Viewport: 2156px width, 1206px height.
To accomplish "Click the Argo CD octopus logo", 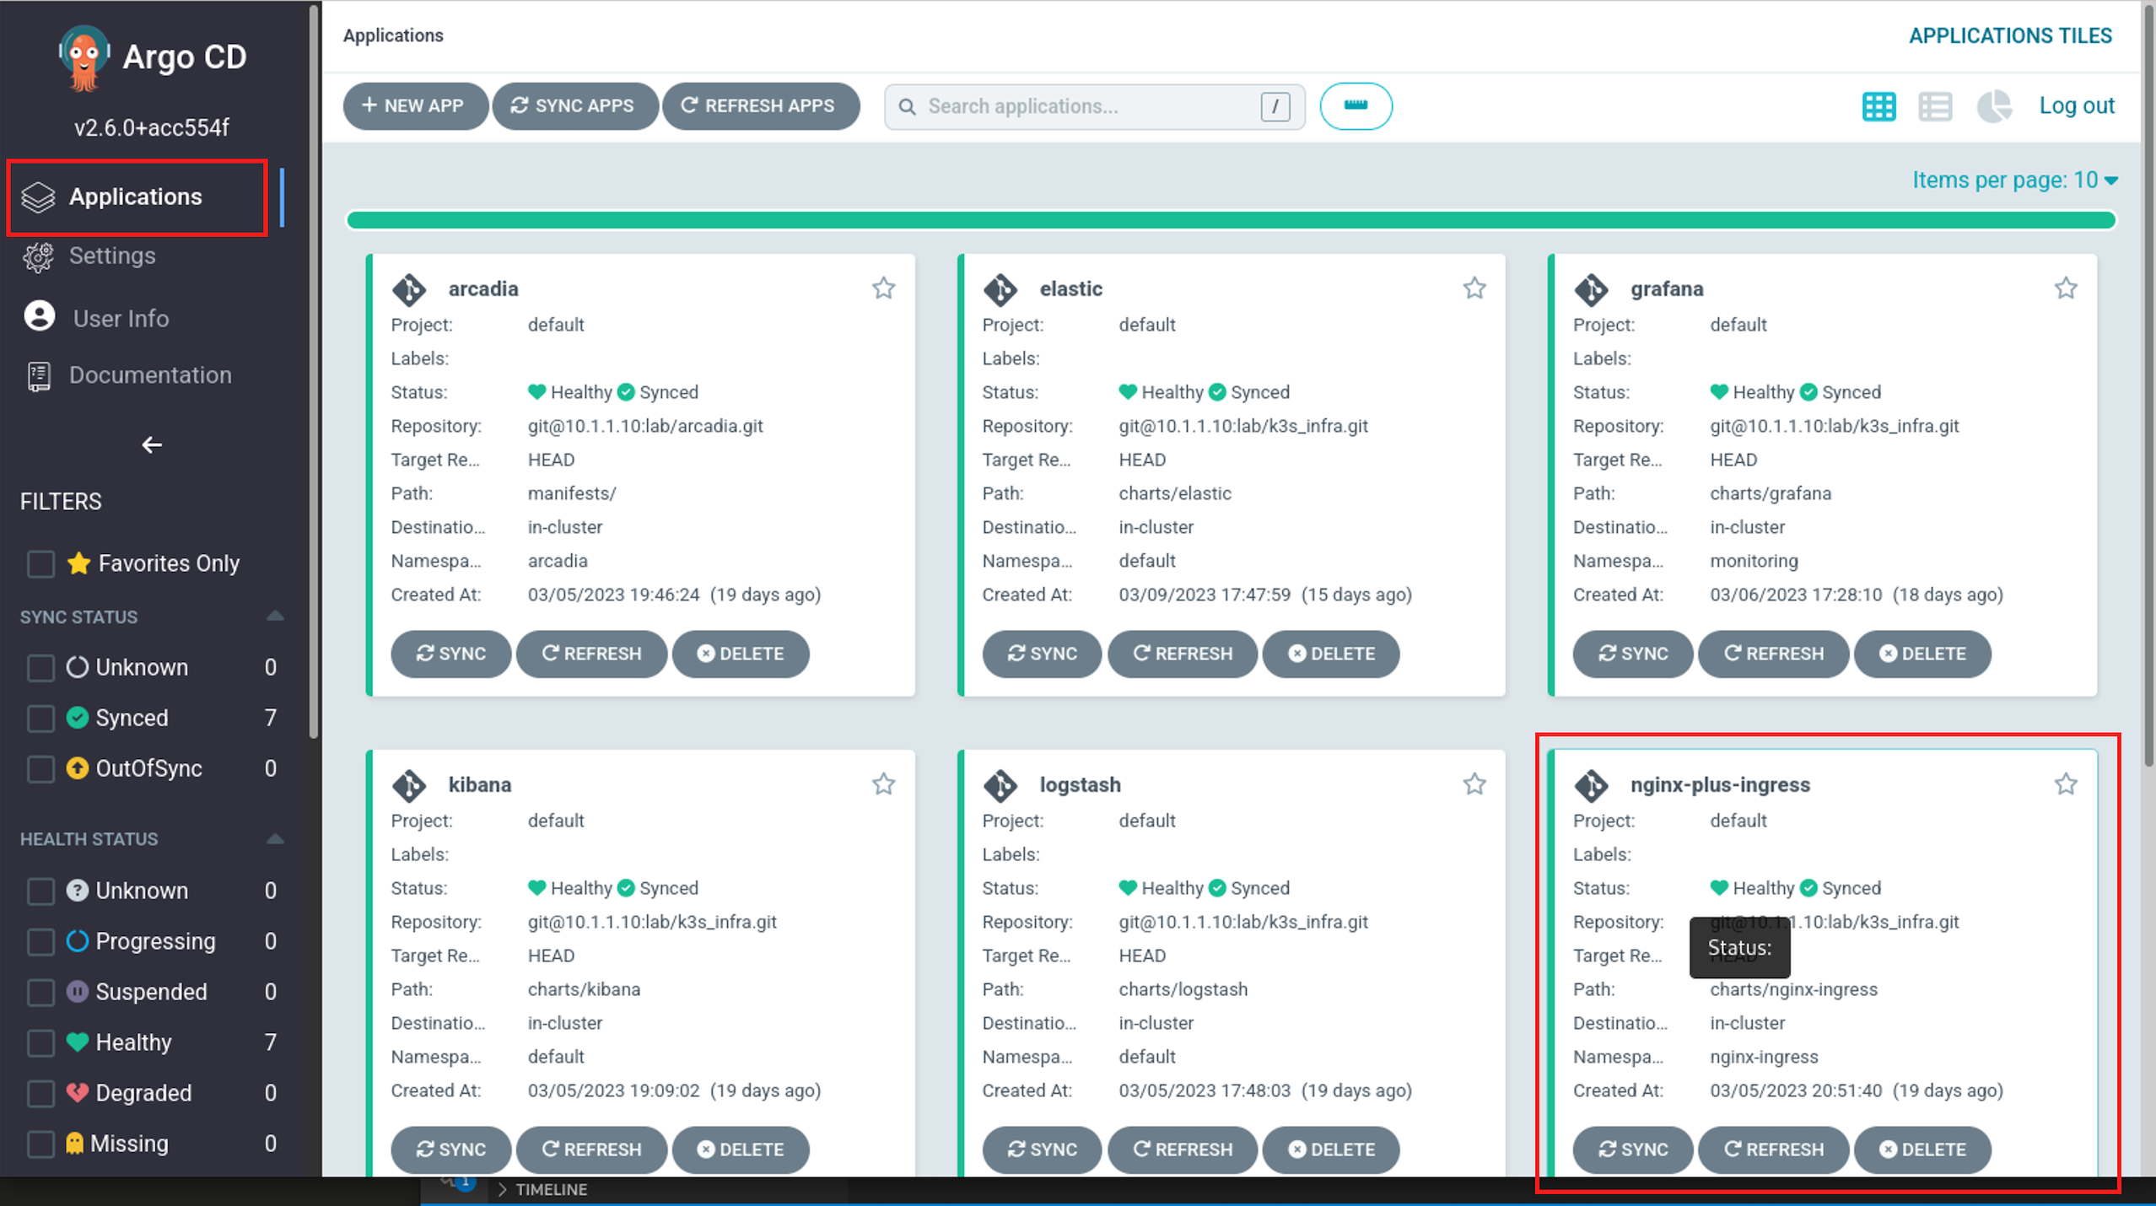I will 84,57.
